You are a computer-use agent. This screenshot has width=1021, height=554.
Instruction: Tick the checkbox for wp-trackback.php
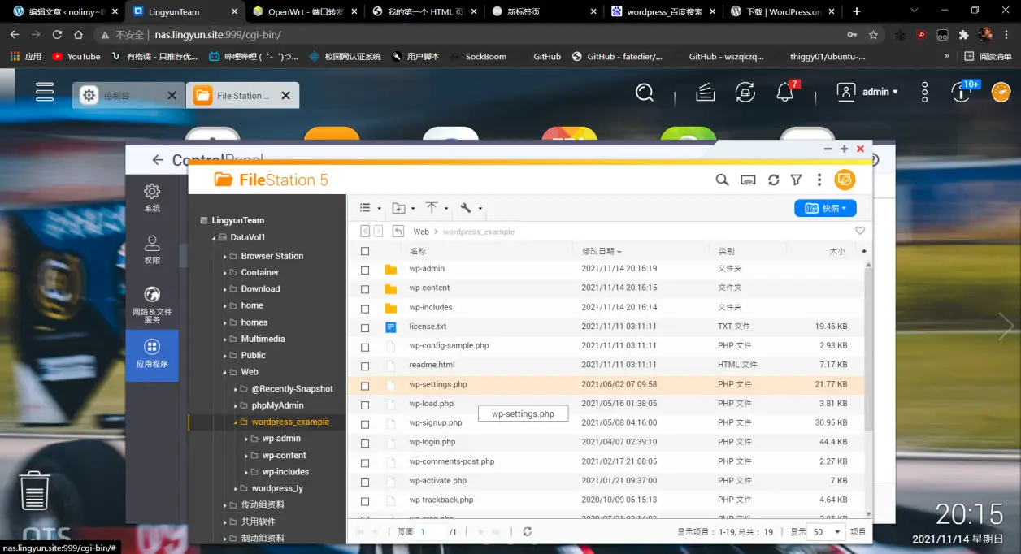coord(365,501)
